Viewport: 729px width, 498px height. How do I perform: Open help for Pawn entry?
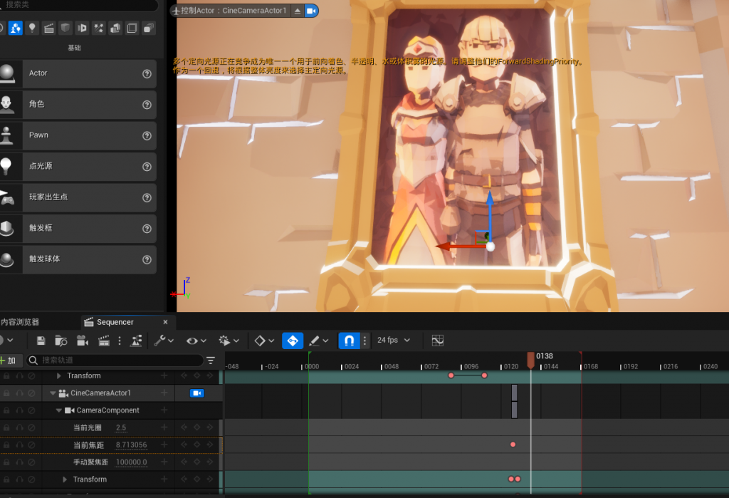[x=147, y=135]
